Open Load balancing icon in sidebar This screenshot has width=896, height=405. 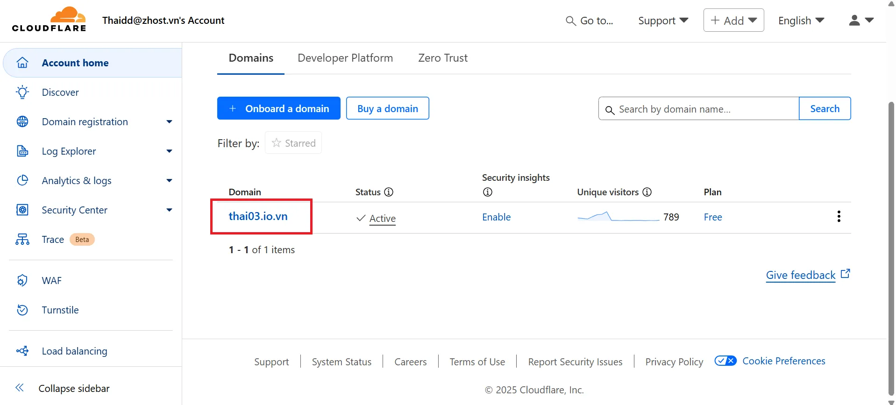coord(22,351)
